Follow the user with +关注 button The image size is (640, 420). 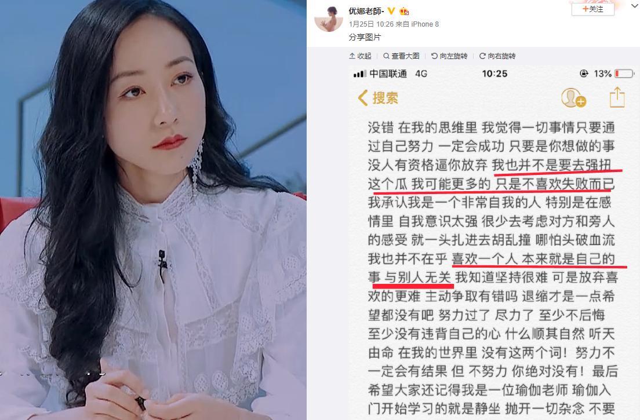click(592, 9)
